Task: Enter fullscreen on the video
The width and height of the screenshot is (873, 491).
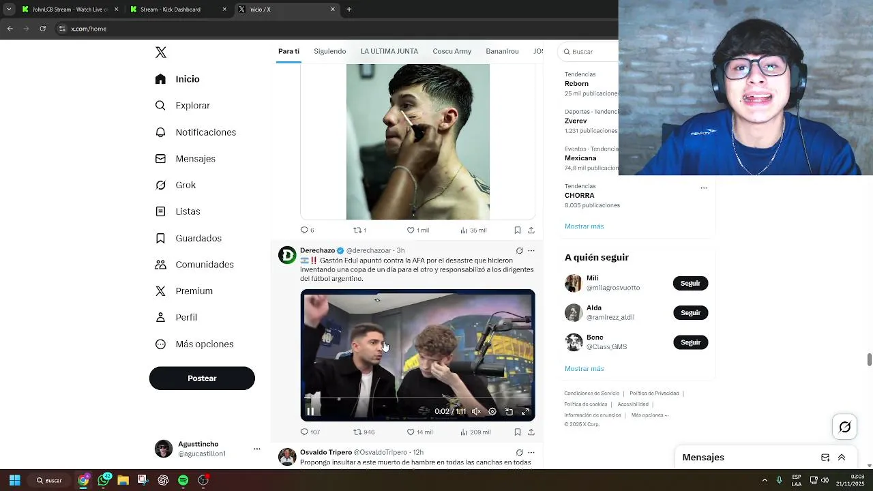Action: point(525,411)
